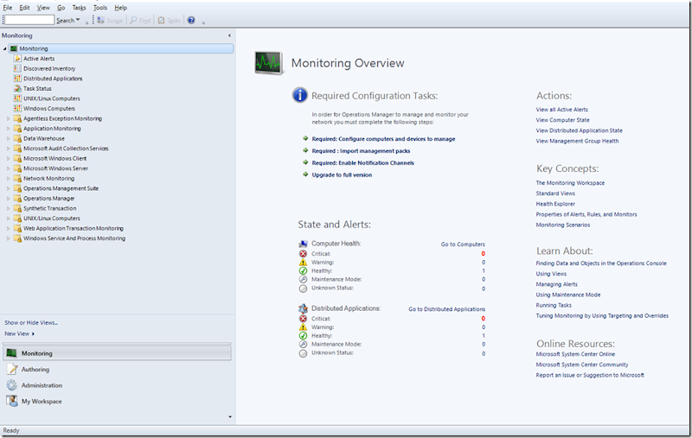The width and height of the screenshot is (692, 438).
Task: Click View Management Group Health link
Action: coord(577,141)
